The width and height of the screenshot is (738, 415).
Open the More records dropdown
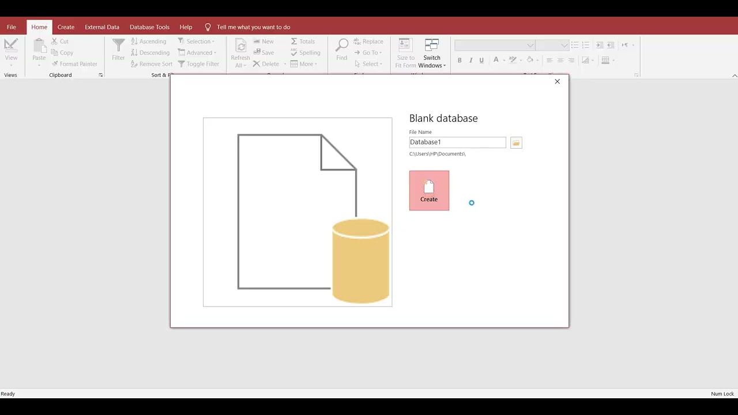tap(304, 64)
